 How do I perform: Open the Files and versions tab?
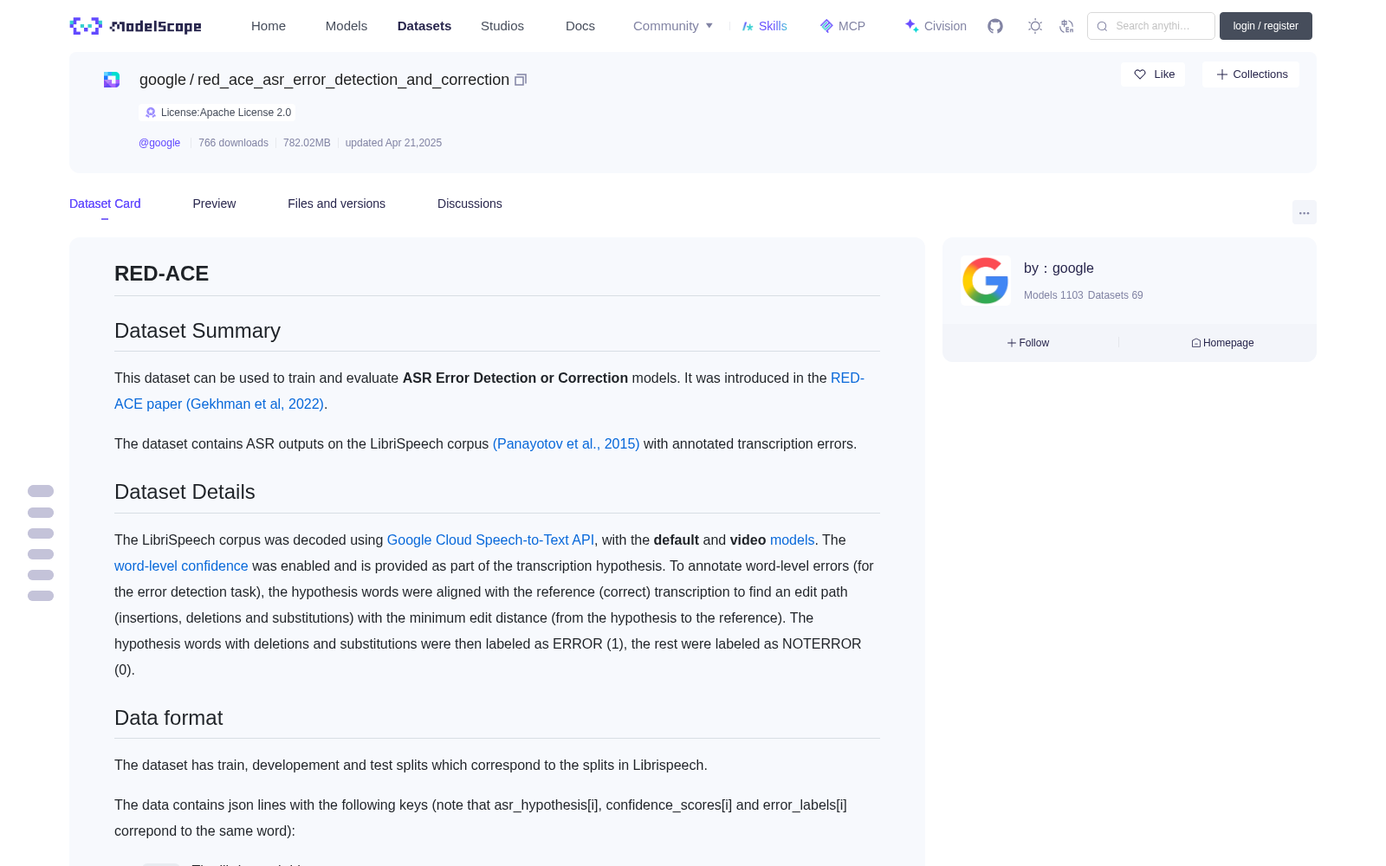pyautogui.click(x=336, y=204)
